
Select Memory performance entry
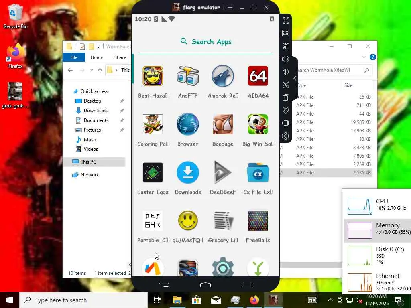pyautogui.click(x=377, y=230)
